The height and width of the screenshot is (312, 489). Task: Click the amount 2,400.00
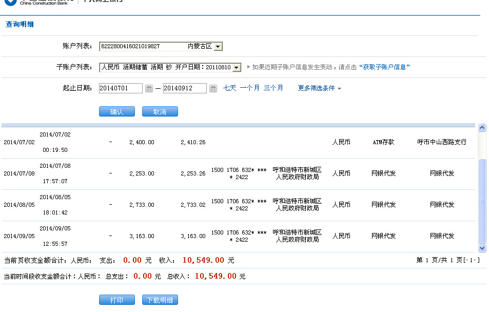click(142, 142)
